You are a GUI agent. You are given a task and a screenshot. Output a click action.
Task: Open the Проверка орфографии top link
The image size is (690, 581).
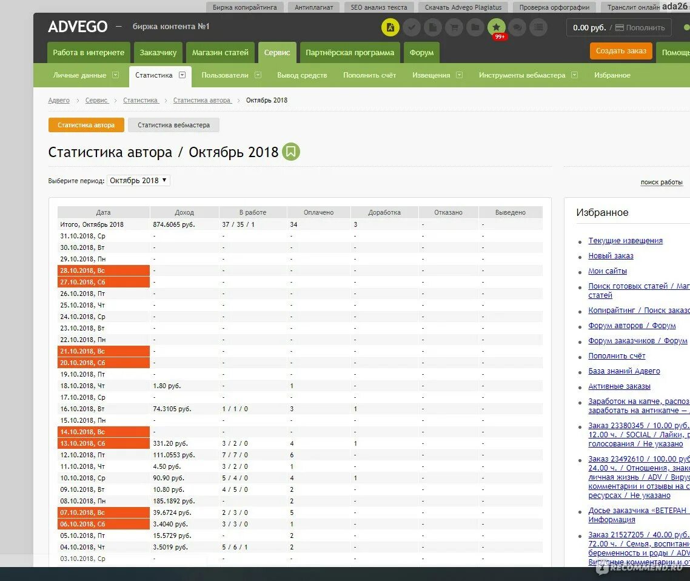[x=554, y=7]
